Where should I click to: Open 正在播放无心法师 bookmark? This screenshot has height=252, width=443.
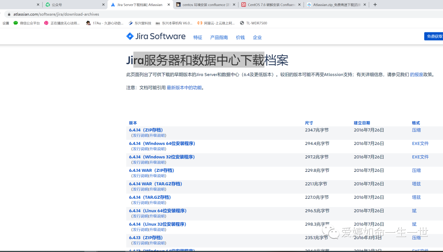pos(62,23)
